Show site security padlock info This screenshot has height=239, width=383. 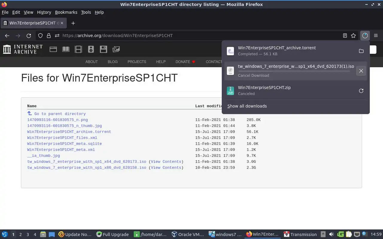(x=49, y=36)
